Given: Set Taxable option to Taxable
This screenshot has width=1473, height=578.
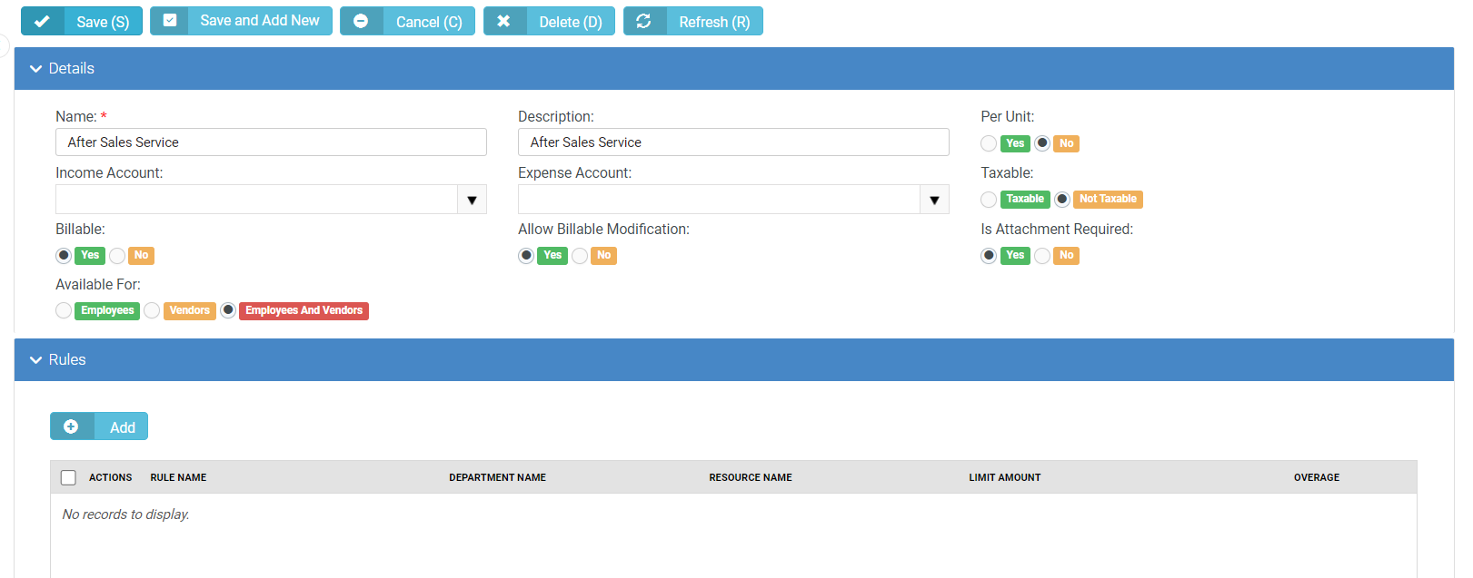Looking at the screenshot, I should 989,200.
